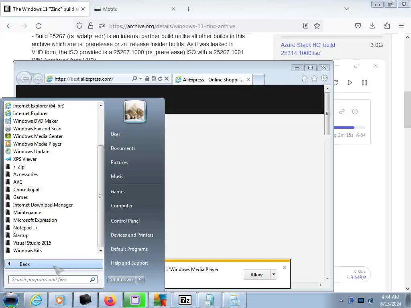Focus the Search programs and files box
The height and width of the screenshot is (308, 411).
pyautogui.click(x=53, y=280)
